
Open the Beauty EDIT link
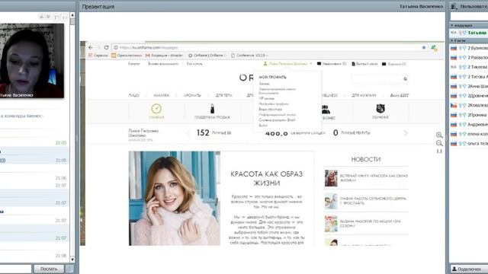(x=400, y=95)
